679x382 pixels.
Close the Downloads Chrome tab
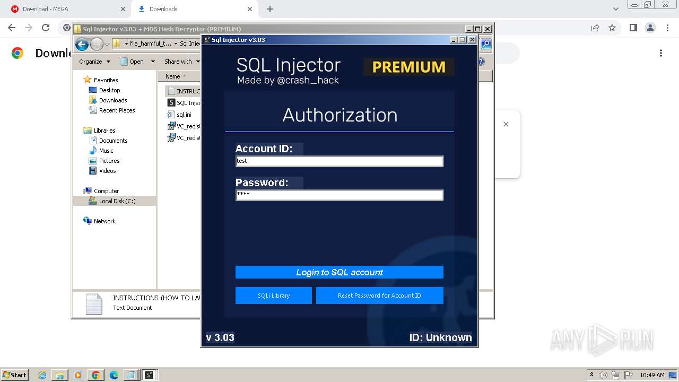click(250, 9)
